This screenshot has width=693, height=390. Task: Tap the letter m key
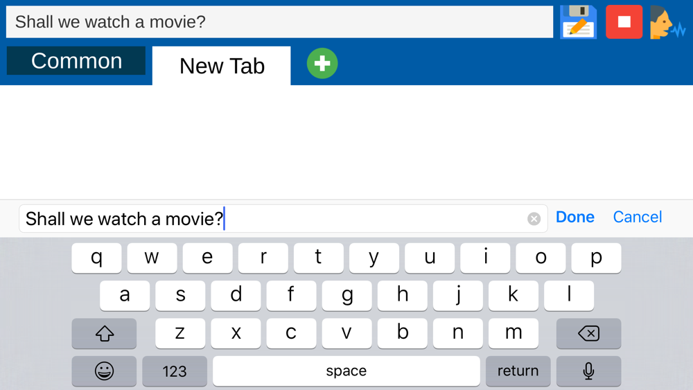tap(514, 333)
